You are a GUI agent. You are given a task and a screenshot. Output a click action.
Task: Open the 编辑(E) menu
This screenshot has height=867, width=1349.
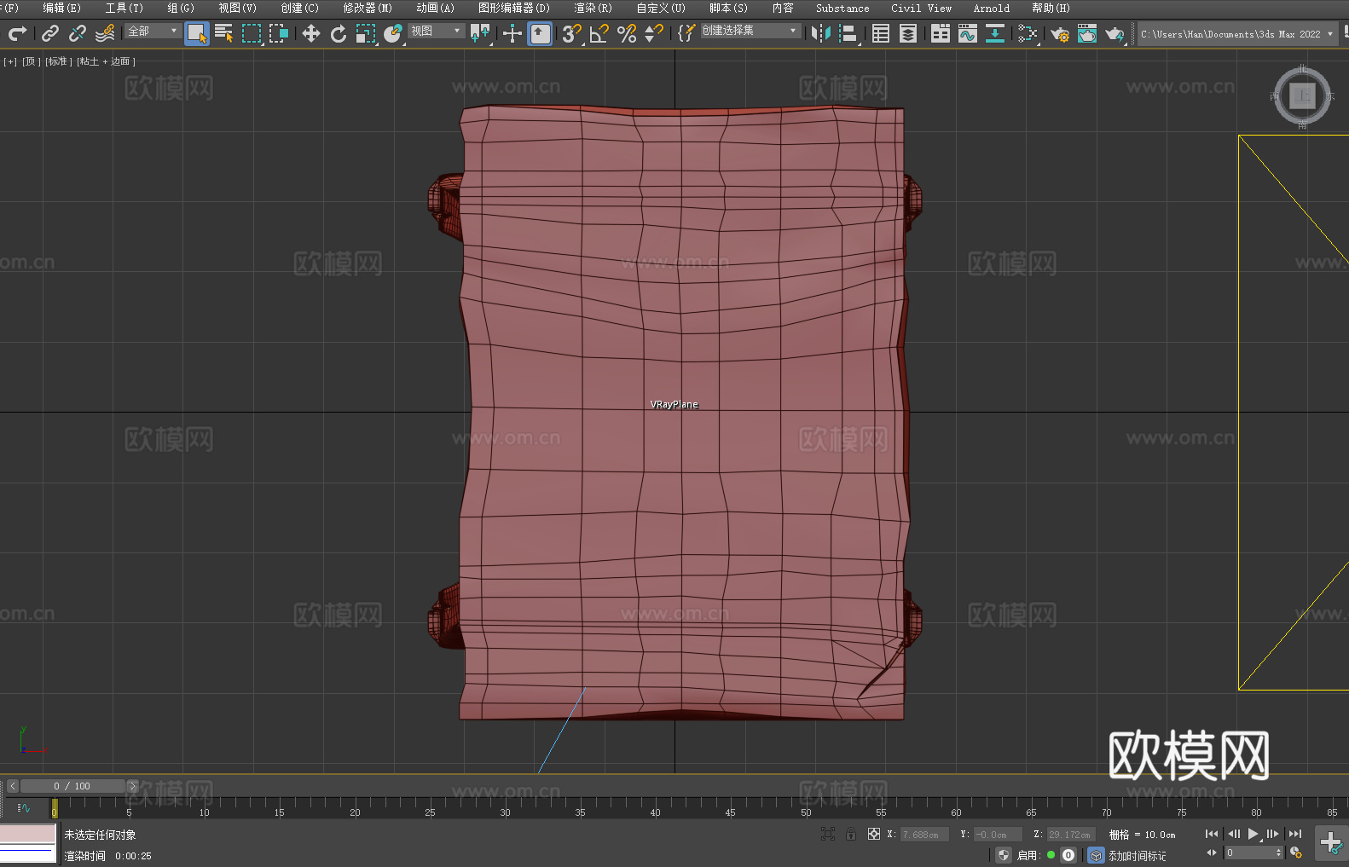[62, 8]
